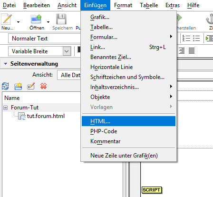Choose Grafik... from Einfügen menu
Image resolution: width=213 pixels, height=197 pixels.
point(128,17)
